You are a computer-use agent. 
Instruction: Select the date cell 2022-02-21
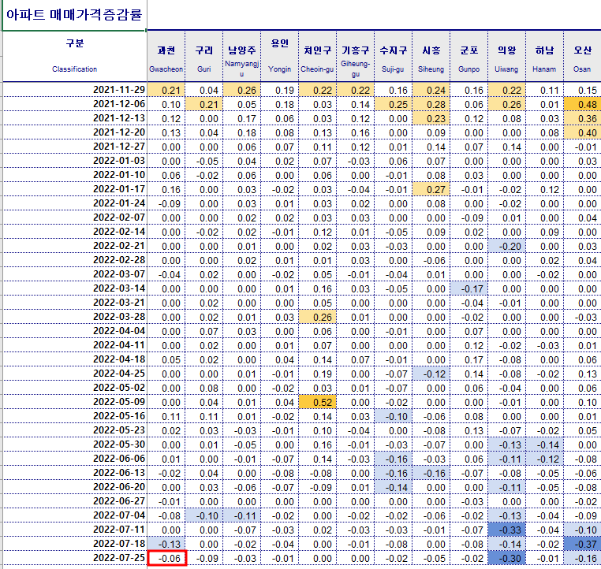tap(74, 245)
